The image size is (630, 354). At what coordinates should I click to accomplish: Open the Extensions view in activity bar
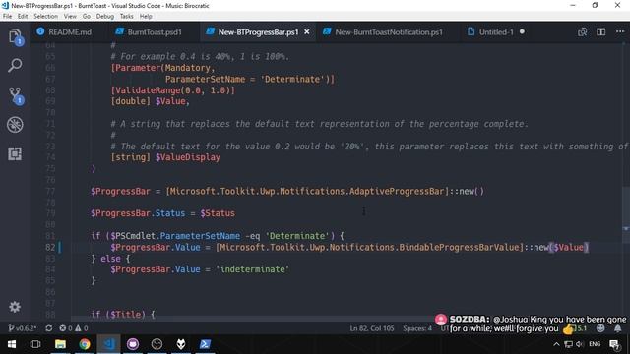(15, 154)
